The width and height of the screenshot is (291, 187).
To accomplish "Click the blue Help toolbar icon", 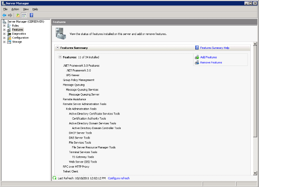I will (x=32, y=15).
